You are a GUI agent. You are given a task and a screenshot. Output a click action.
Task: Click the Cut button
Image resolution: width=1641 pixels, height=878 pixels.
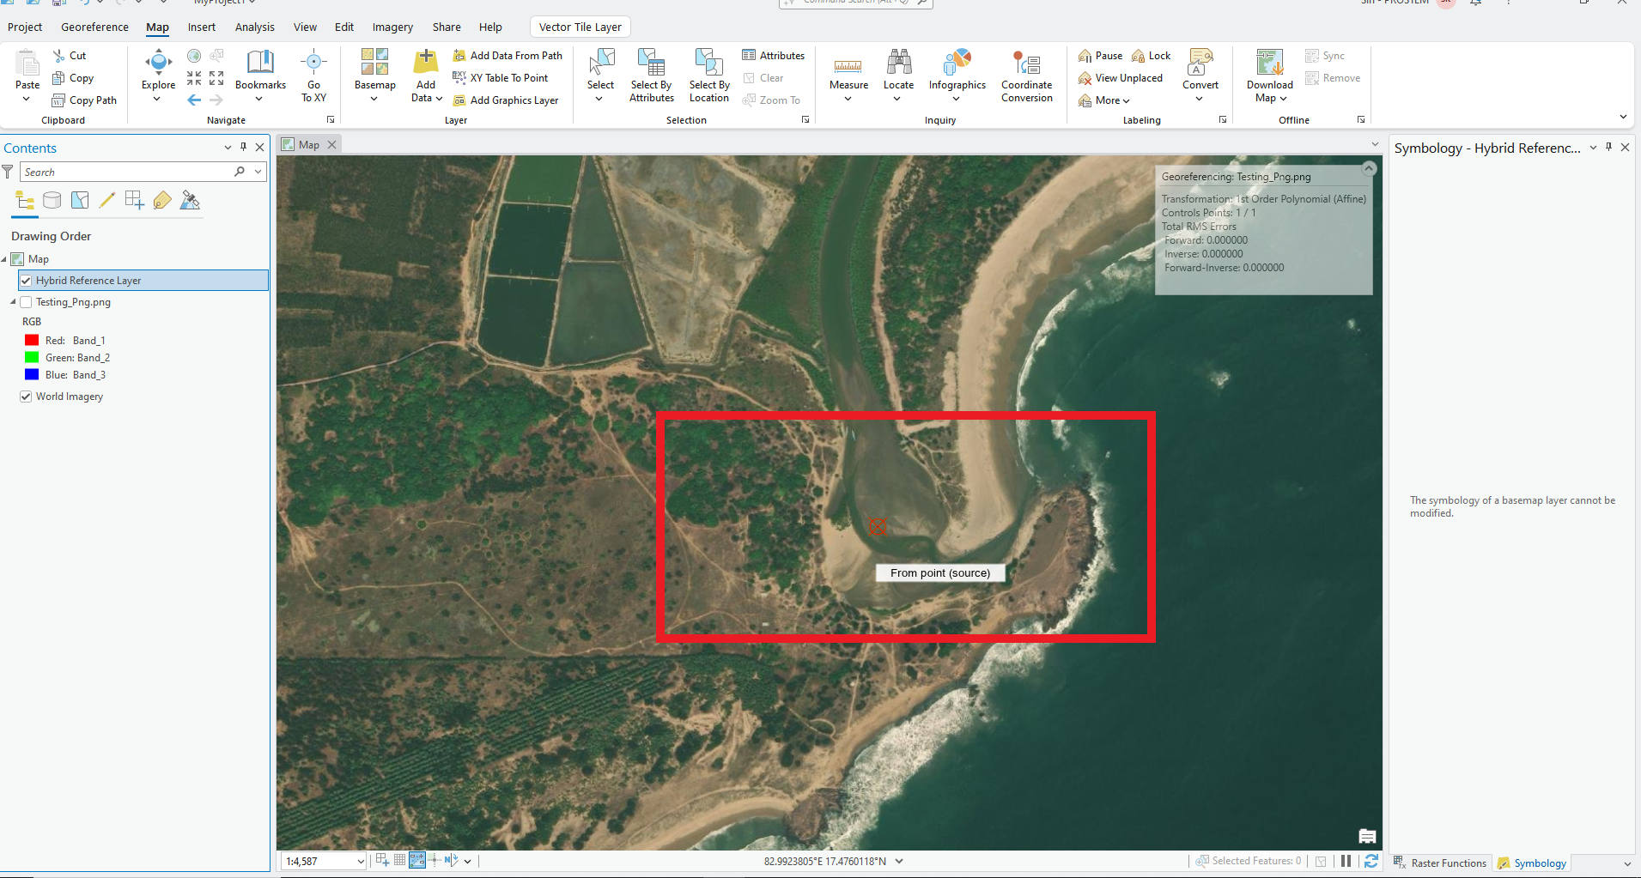click(70, 56)
